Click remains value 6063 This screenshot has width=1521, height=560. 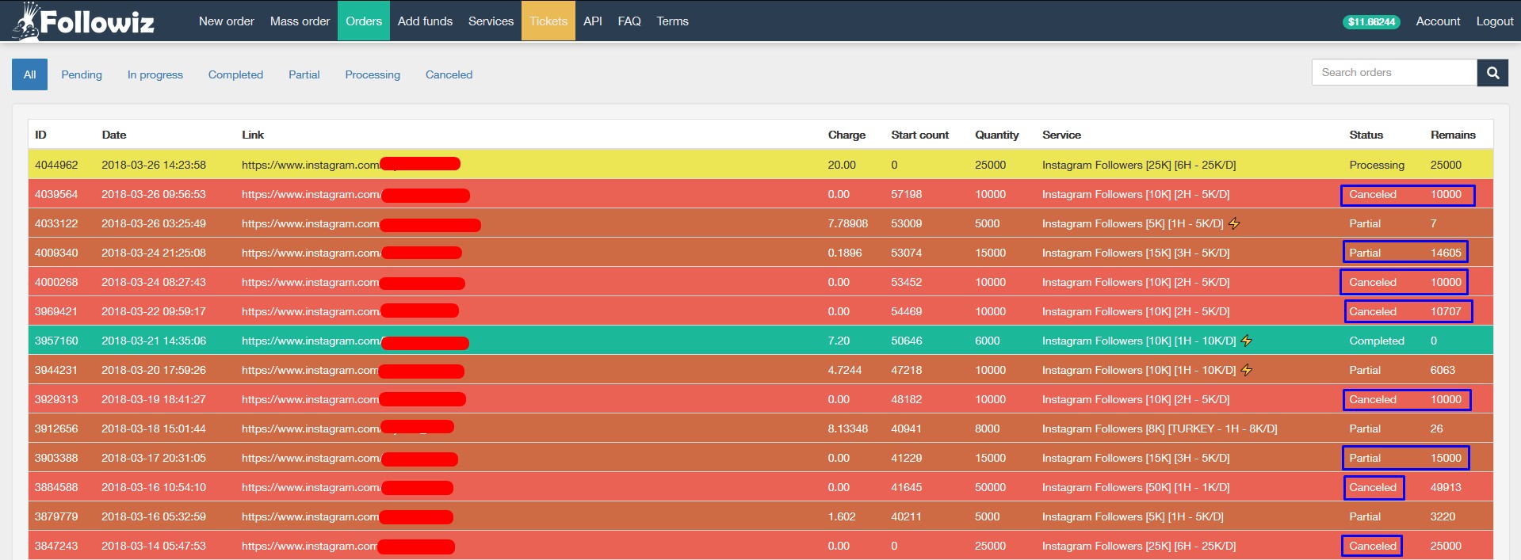1443,370
